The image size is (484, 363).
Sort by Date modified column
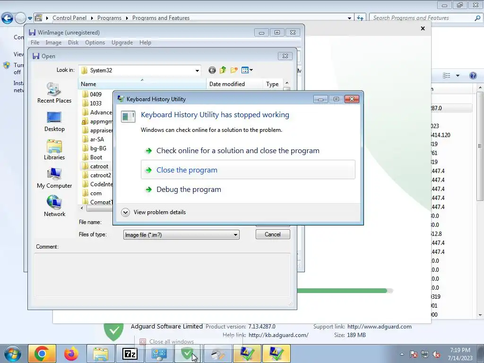(x=234, y=84)
